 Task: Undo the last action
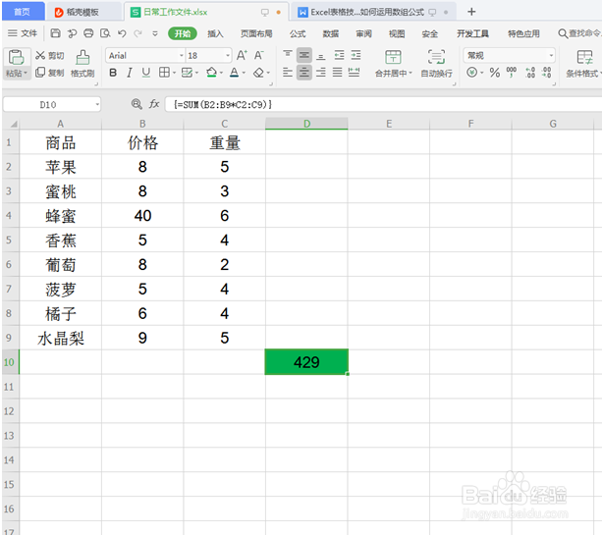point(122,33)
